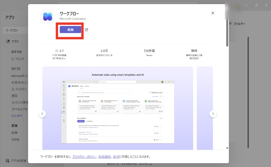
Task: Select おすすめ in background sidebar
Action: (x=17, y=52)
